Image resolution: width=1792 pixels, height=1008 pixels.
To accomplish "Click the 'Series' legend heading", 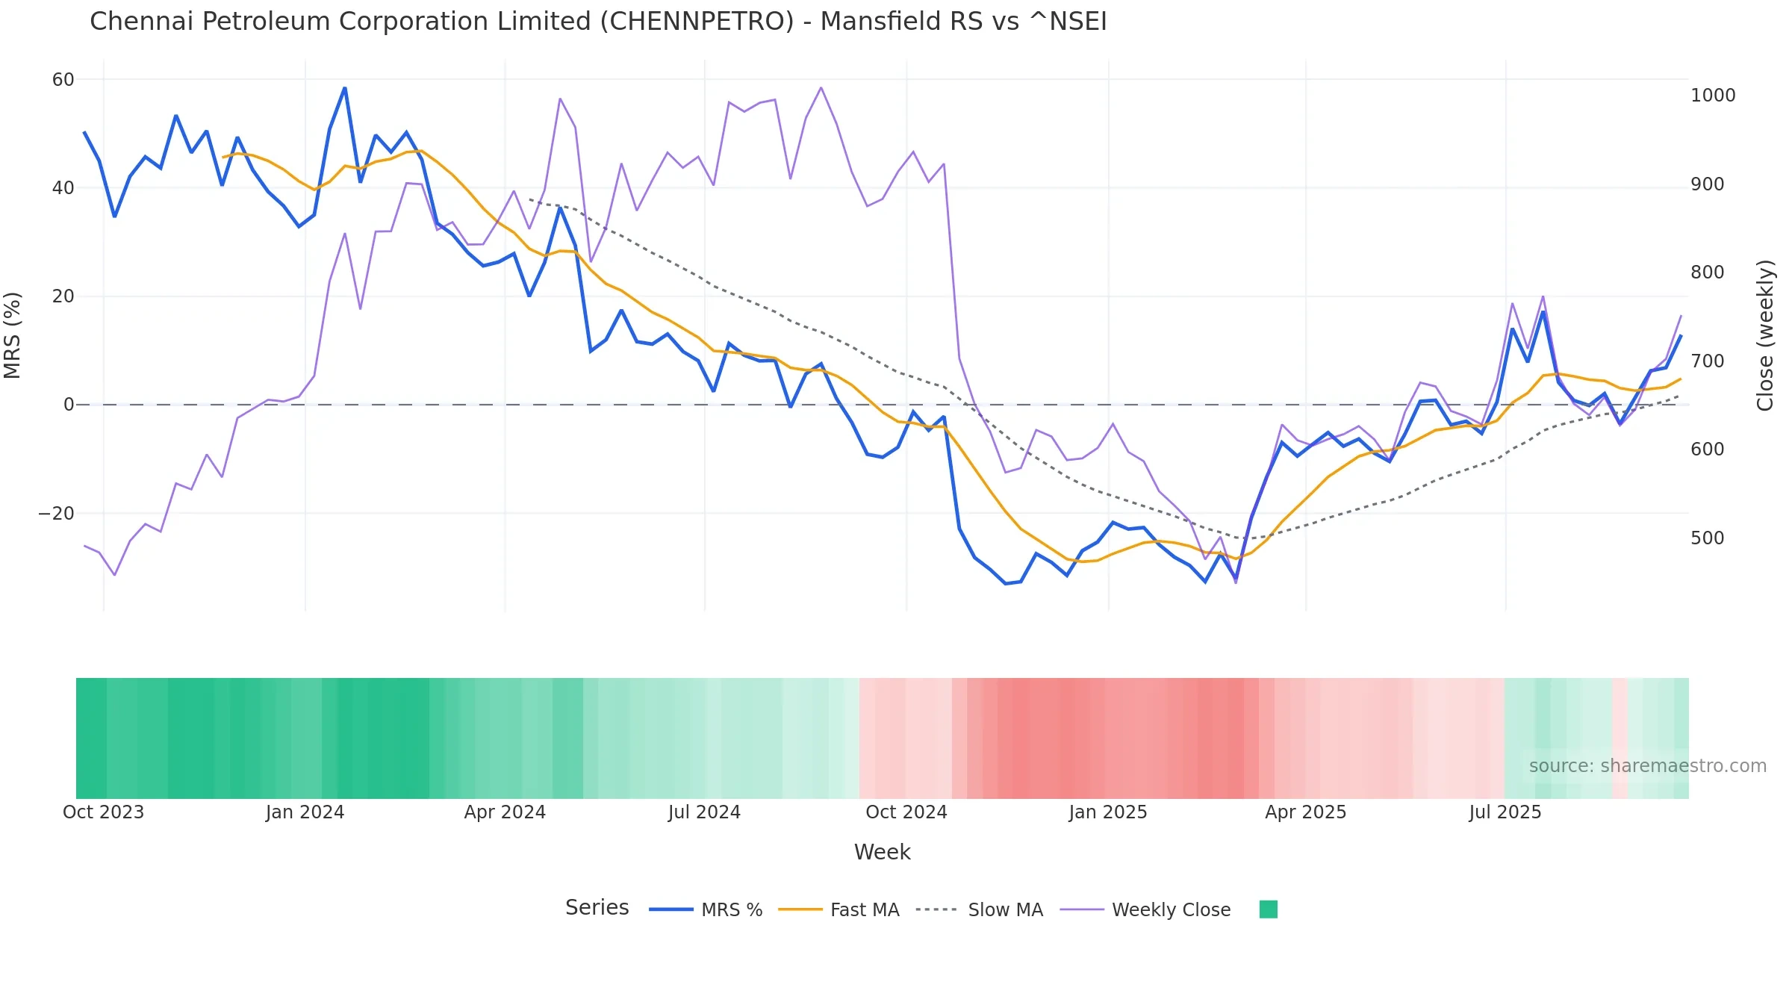I will click(x=597, y=907).
